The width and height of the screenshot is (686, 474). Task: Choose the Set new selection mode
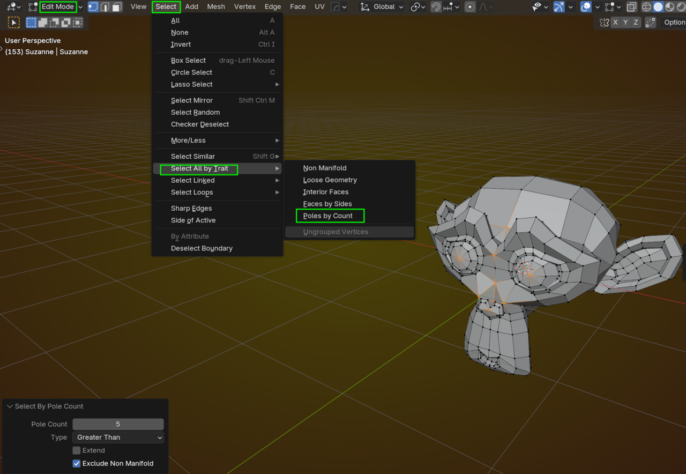[32, 23]
